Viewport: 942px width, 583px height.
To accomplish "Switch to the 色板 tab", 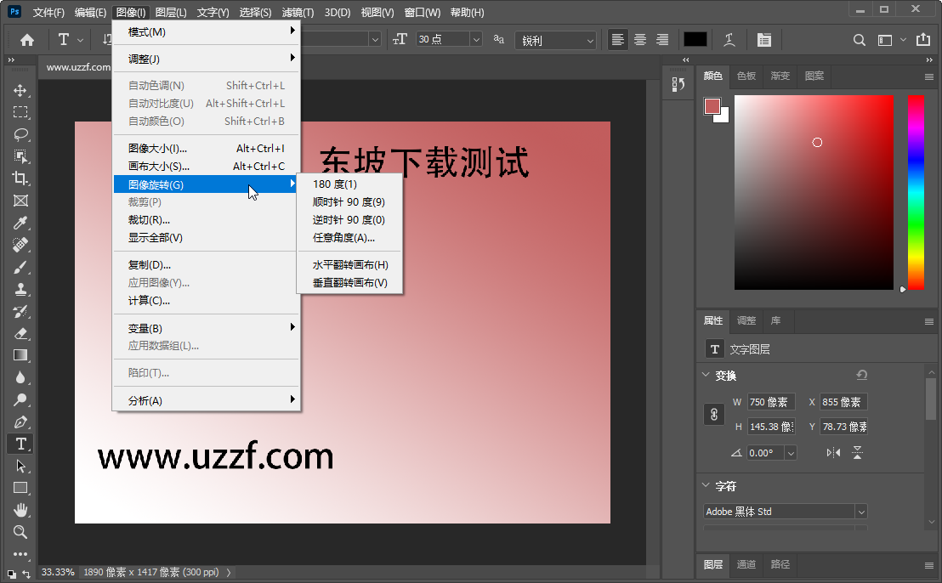I will [746, 76].
